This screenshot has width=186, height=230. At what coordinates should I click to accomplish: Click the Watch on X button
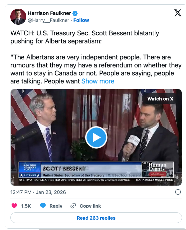point(160,99)
